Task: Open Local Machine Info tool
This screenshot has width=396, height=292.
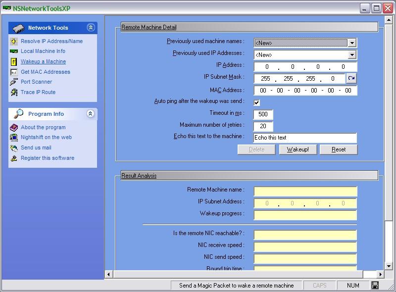Action: coord(43,51)
